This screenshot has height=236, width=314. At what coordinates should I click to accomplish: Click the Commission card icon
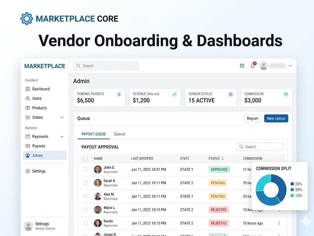click(x=286, y=94)
